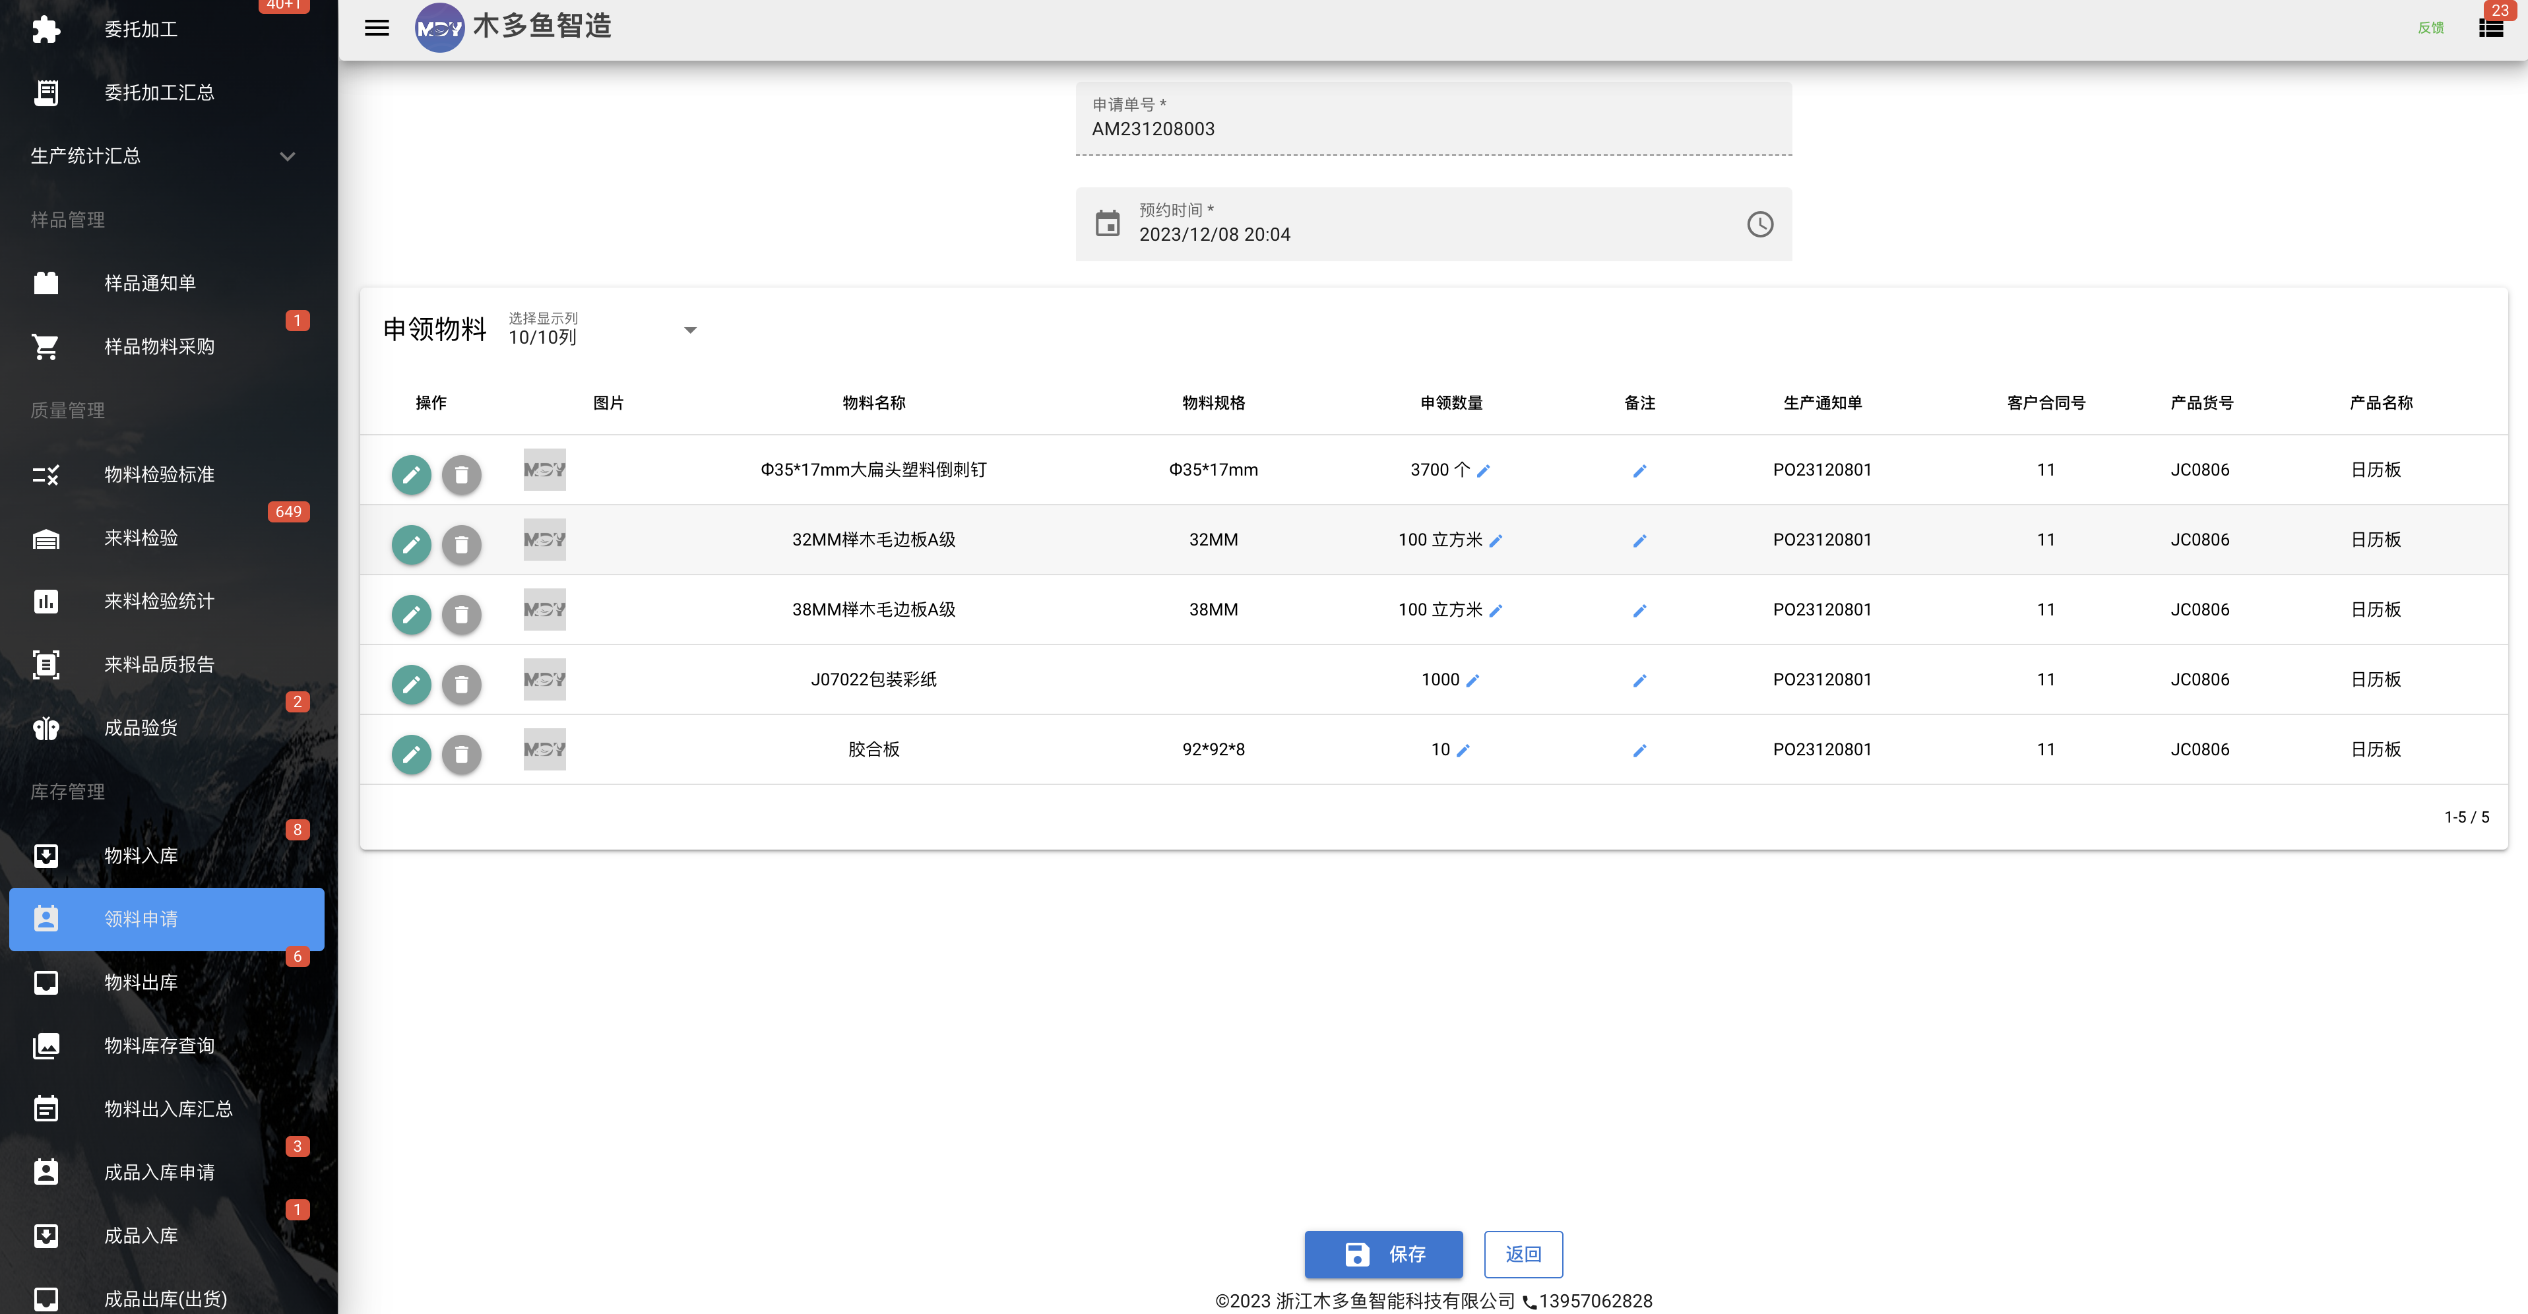Delete the Φ35*17mm大扁头塑料倒刺钉 row

(x=461, y=475)
